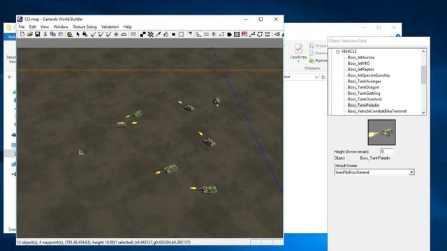Click the Object name Boss_TankPaladin label
The height and width of the screenshot is (251, 447).
[x=375, y=158]
